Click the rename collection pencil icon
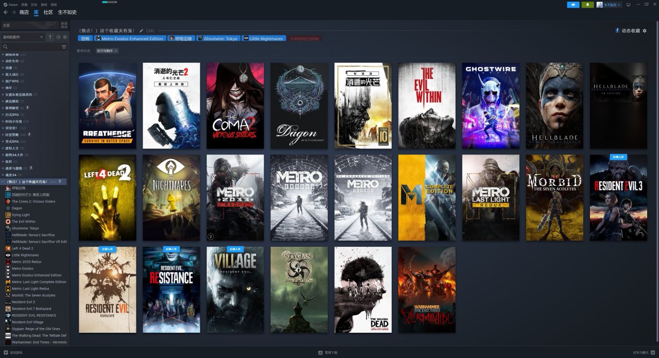 click(x=142, y=31)
